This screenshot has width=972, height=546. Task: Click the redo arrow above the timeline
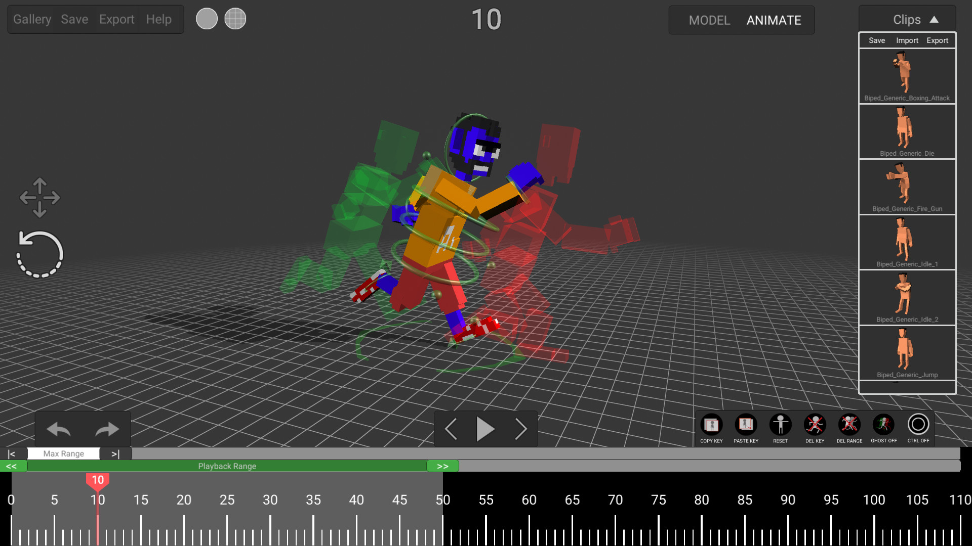pos(107,429)
